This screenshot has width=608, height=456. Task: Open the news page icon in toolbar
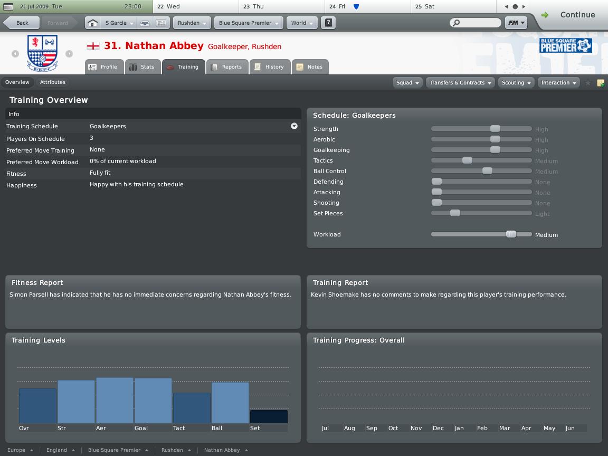161,23
